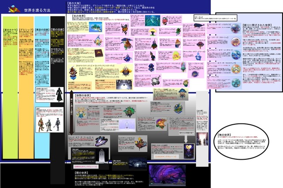Click the Hollow Bastion world icon
283x188 pixels.
tap(73, 73)
